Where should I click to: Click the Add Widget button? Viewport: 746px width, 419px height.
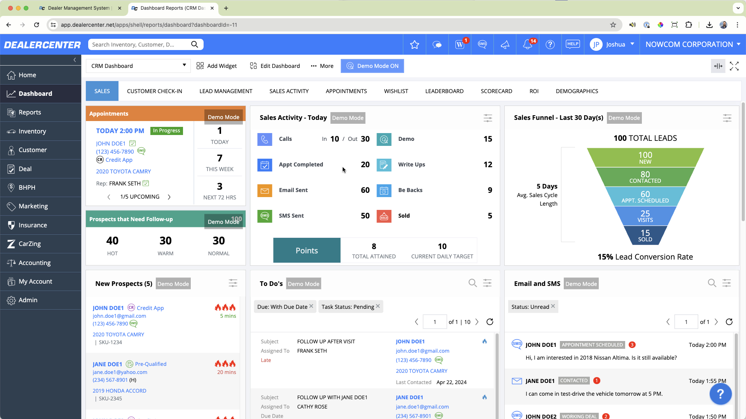click(216, 66)
